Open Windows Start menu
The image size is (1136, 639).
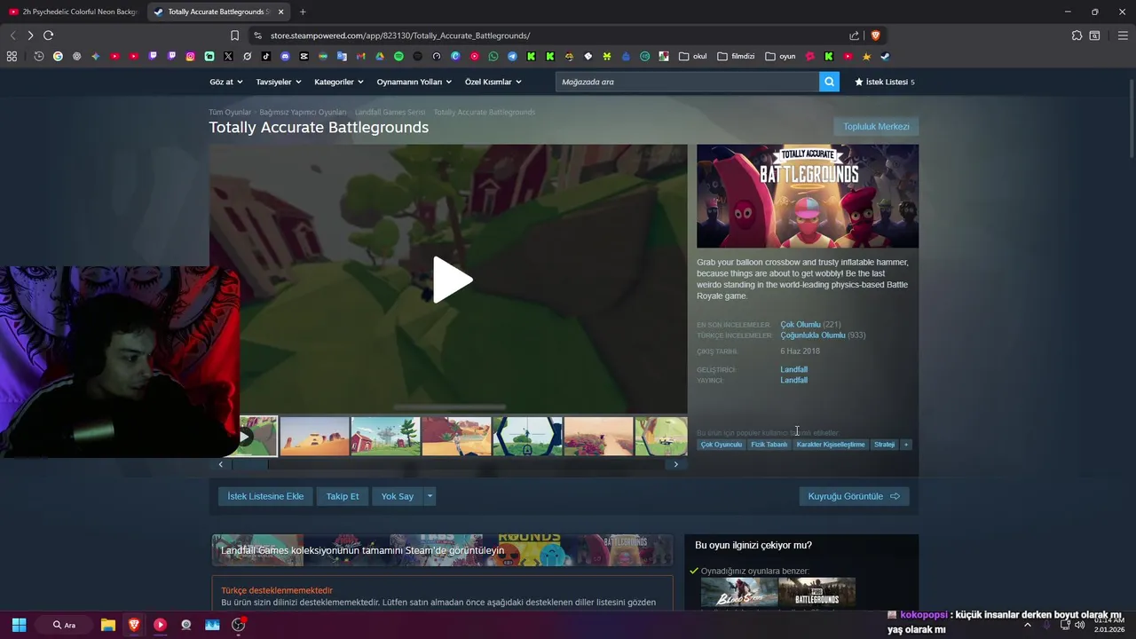(19, 625)
